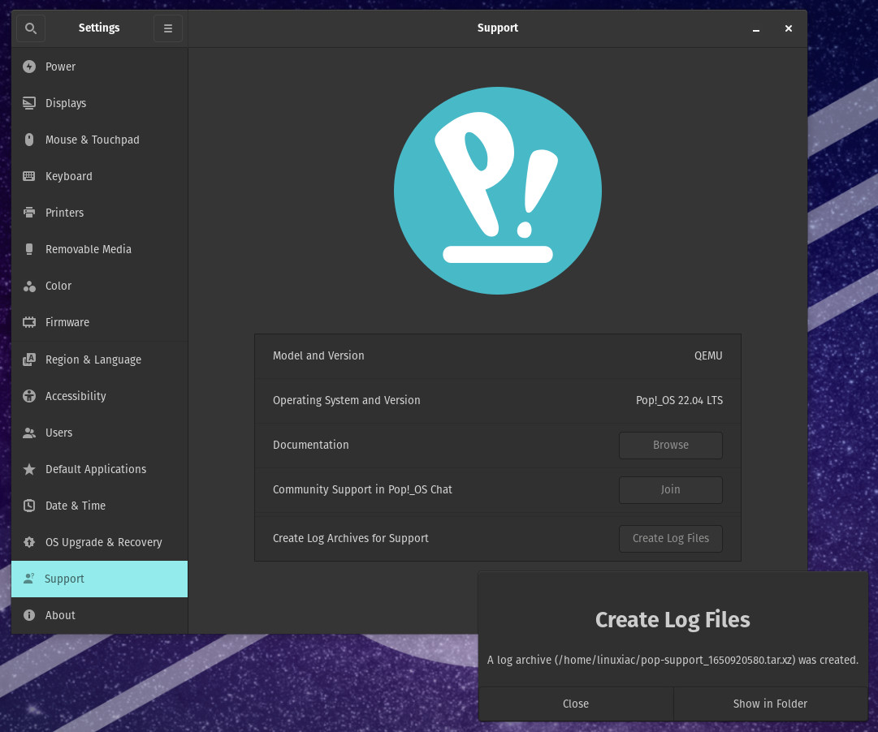Image resolution: width=878 pixels, height=732 pixels.
Task: Click the Pop!_OS 22.04 LTS value
Action: click(x=679, y=400)
